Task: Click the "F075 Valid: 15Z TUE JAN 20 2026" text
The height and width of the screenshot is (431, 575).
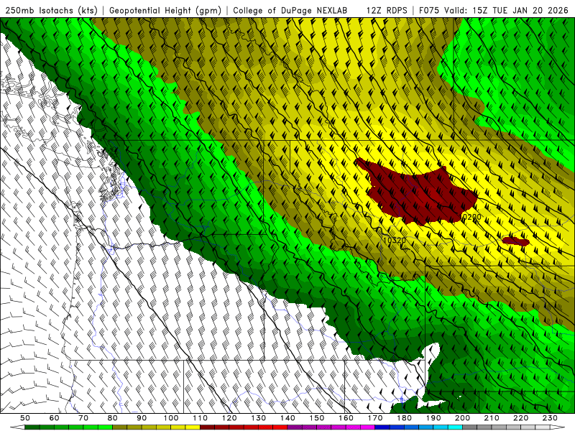Action: (x=494, y=10)
